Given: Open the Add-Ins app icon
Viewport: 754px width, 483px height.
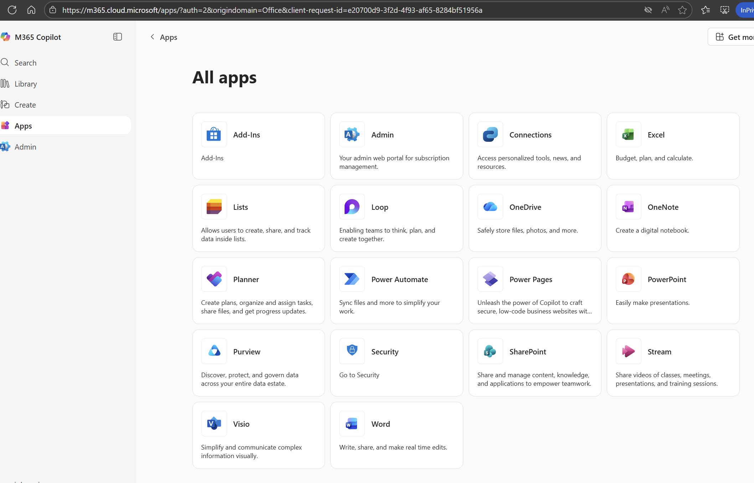Looking at the screenshot, I should 214,135.
